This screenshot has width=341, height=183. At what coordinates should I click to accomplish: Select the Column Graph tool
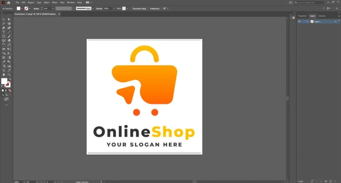[x=9, y=66]
